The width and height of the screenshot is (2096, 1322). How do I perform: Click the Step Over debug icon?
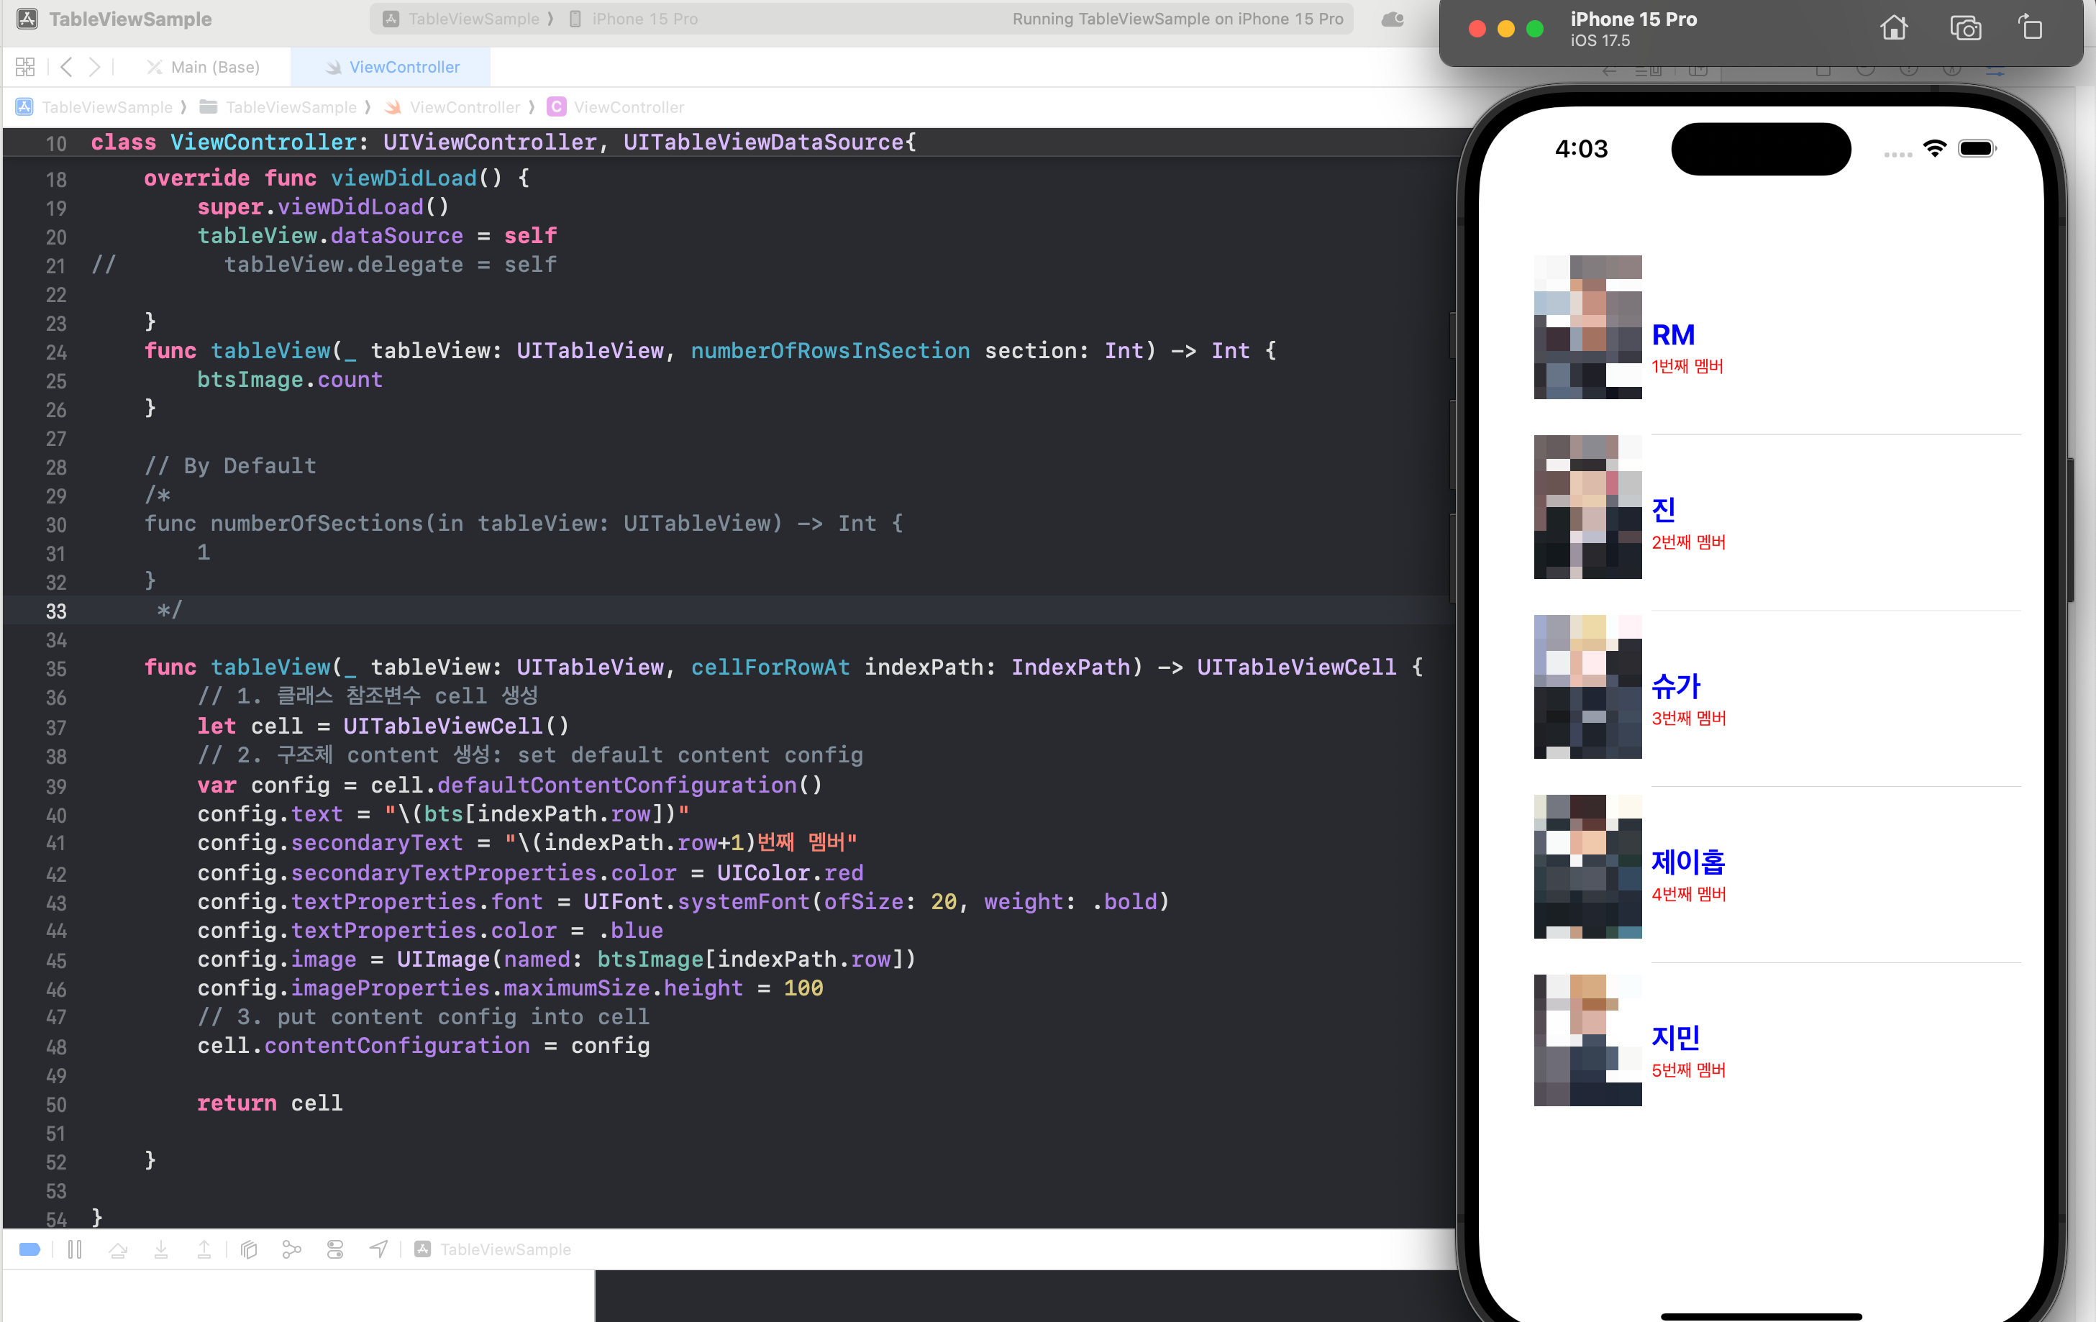[119, 1249]
